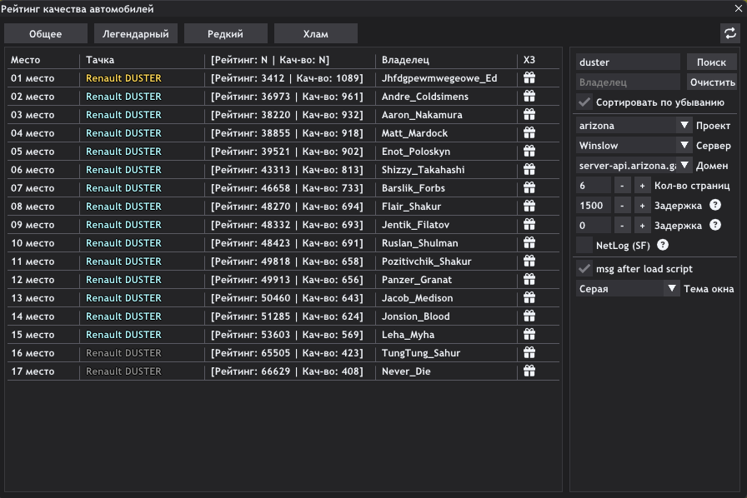Open the Серая Тема окна dropdown

[628, 288]
